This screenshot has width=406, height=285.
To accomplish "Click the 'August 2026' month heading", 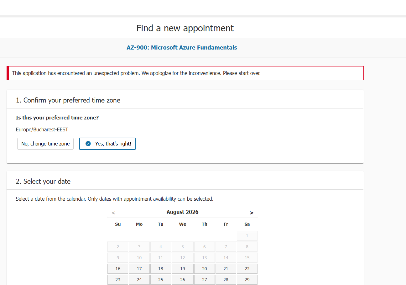I will [x=182, y=212].
